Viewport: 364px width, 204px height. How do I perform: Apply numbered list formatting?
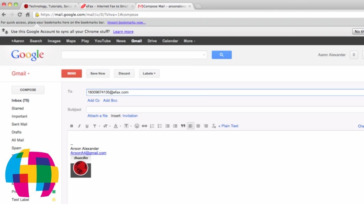[x=152, y=126]
